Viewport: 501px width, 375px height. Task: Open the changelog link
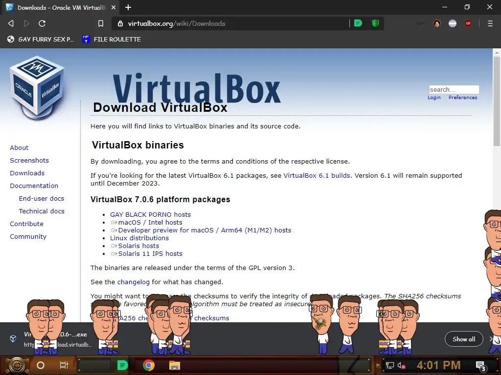point(134,282)
